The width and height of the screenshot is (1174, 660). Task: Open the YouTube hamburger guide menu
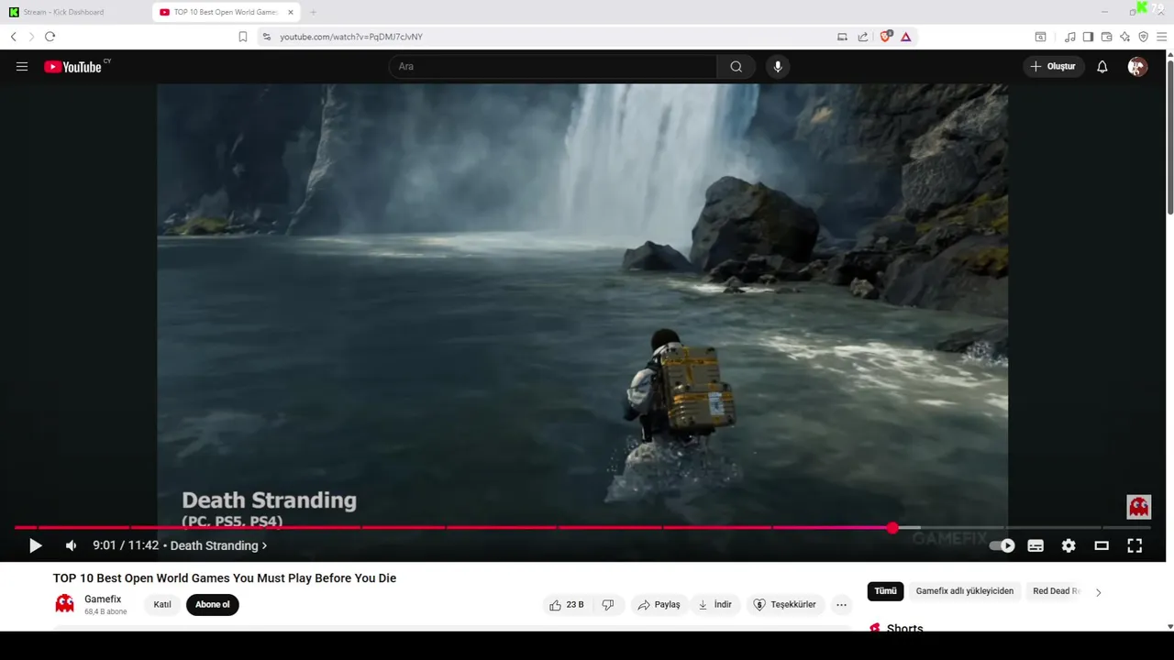[22, 67]
